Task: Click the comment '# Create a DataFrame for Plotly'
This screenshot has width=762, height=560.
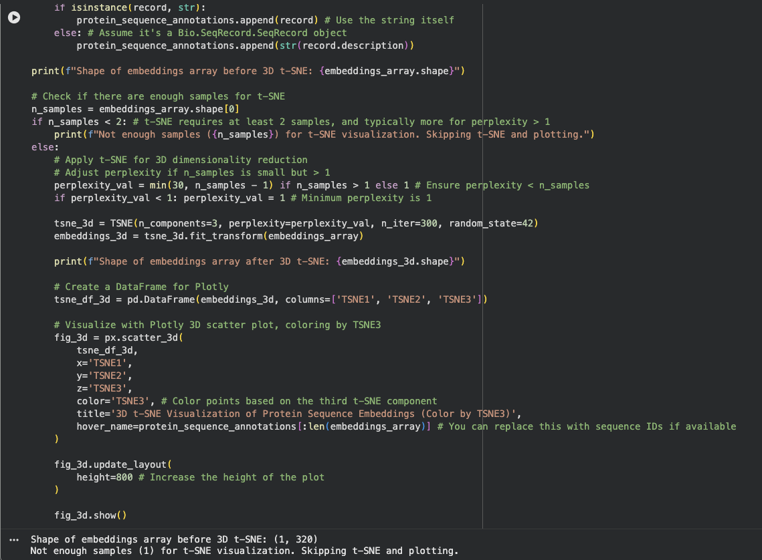Action: tap(141, 287)
